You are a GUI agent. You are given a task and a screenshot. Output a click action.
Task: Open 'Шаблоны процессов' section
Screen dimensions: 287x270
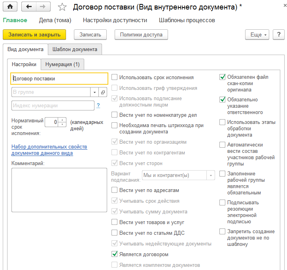187,20
